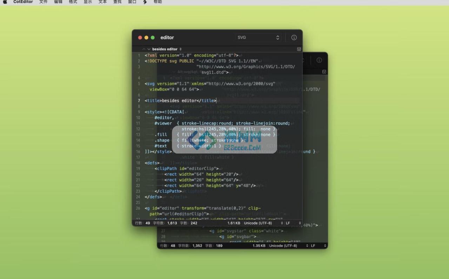Screen dimensions: 449x279
Task: Minimize the editor window with yellow button
Action: [x=146, y=38]
